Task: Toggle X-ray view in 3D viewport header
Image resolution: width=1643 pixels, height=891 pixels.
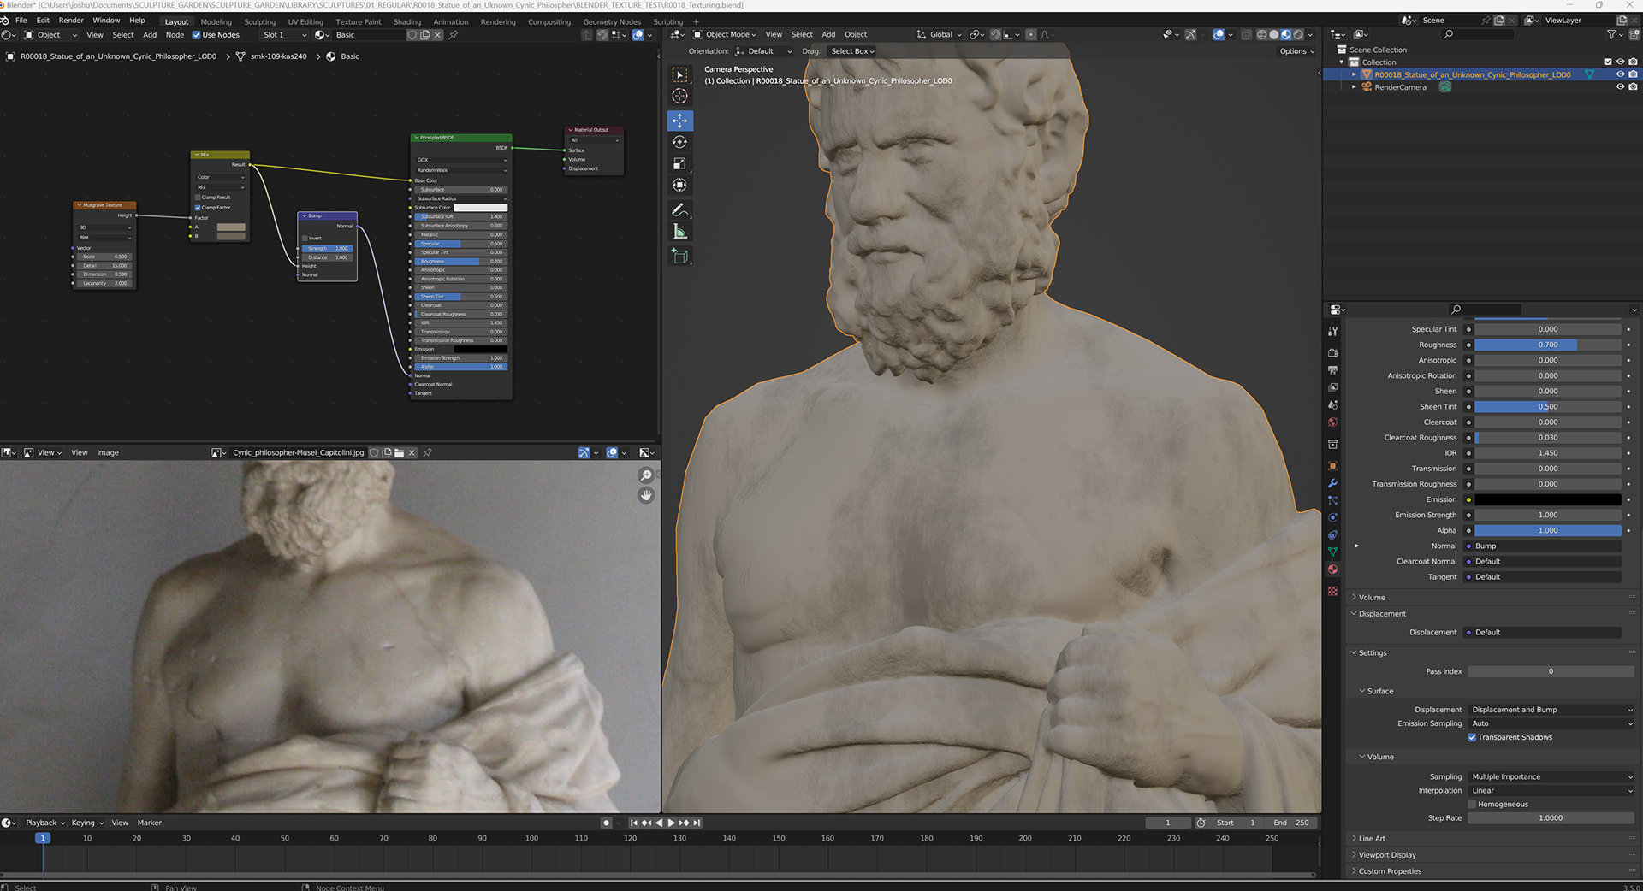Action: point(1246,35)
